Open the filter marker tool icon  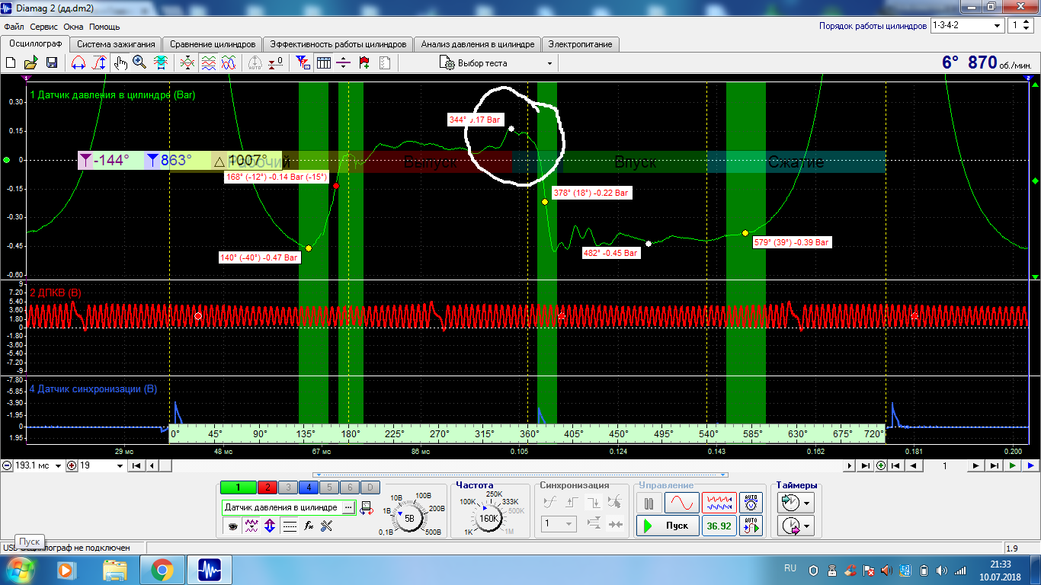point(303,63)
